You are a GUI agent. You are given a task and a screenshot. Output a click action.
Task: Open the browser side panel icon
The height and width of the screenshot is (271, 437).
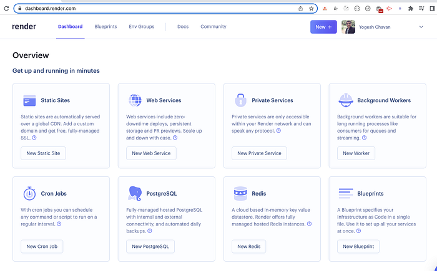pos(432,9)
